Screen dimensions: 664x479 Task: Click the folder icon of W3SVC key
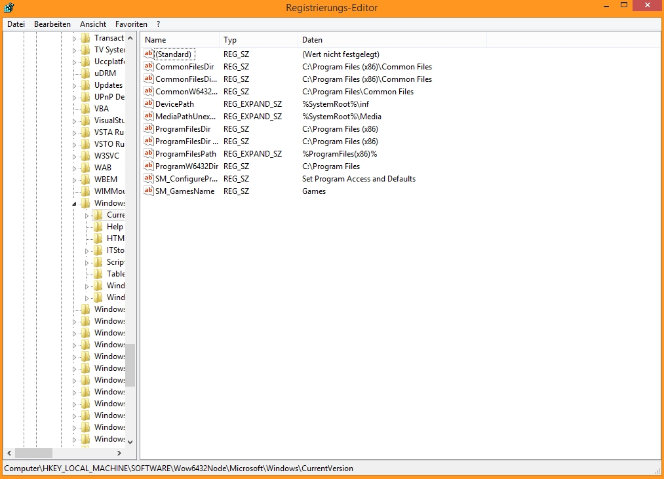point(86,156)
